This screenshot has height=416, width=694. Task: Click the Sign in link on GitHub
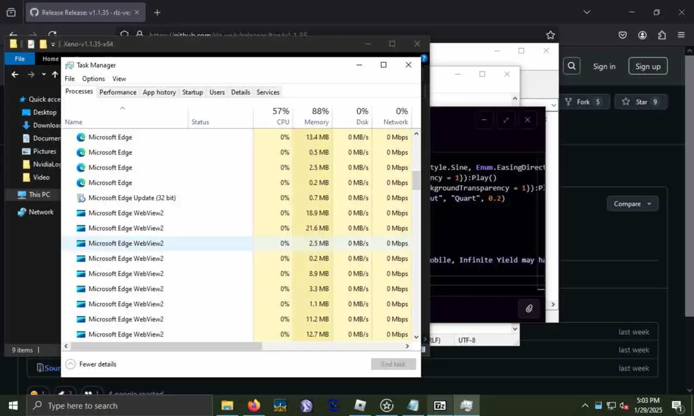[604, 66]
